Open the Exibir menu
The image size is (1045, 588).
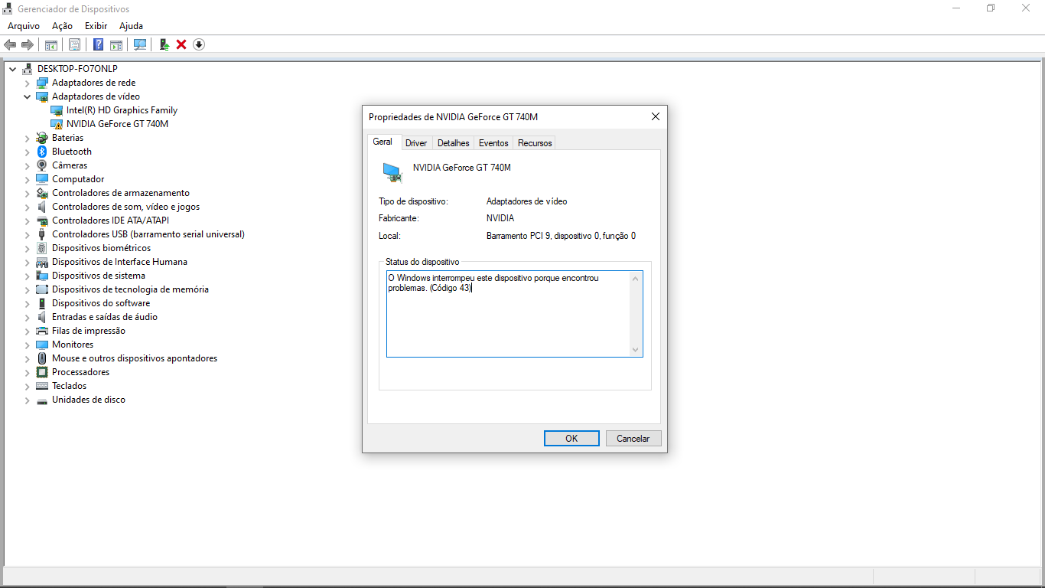(x=96, y=26)
